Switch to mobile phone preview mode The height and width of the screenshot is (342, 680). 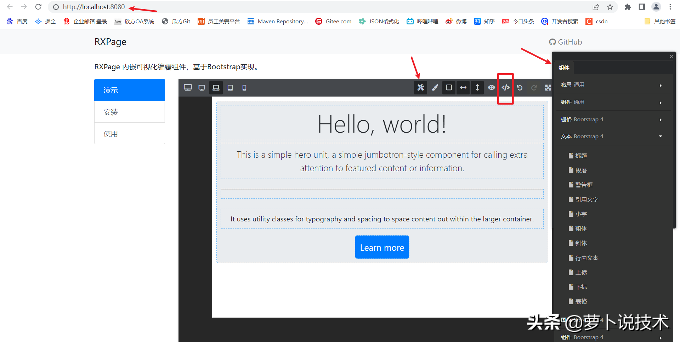(244, 87)
